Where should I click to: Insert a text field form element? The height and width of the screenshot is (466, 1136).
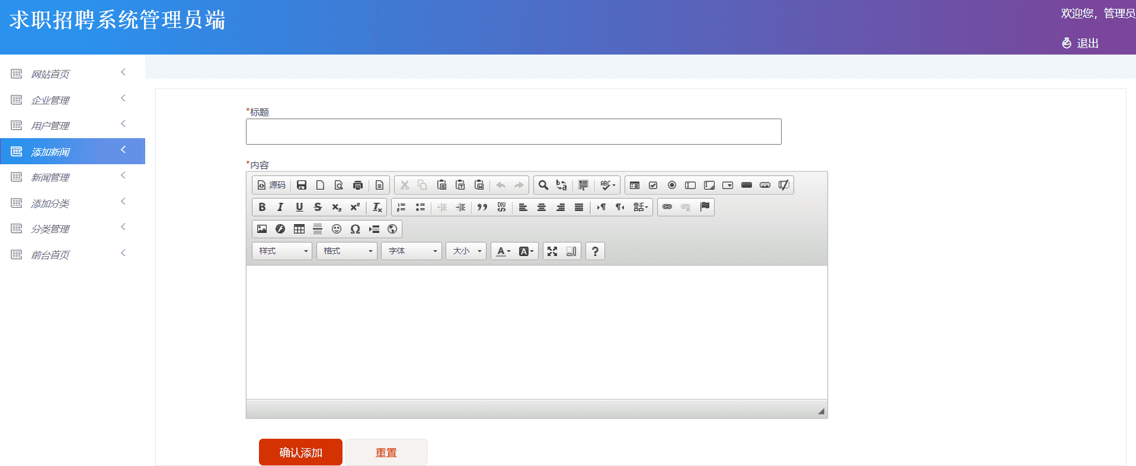pyautogui.click(x=690, y=185)
